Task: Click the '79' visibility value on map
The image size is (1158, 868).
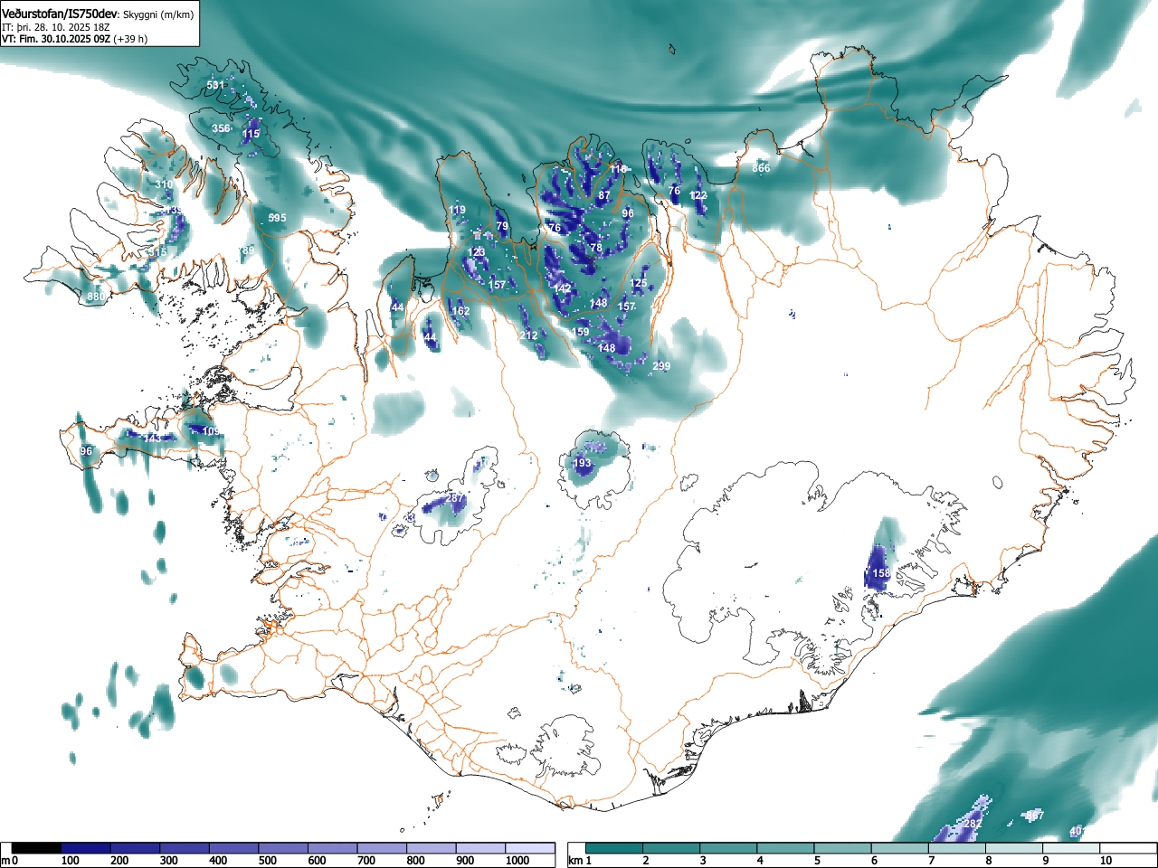Action: (x=502, y=226)
